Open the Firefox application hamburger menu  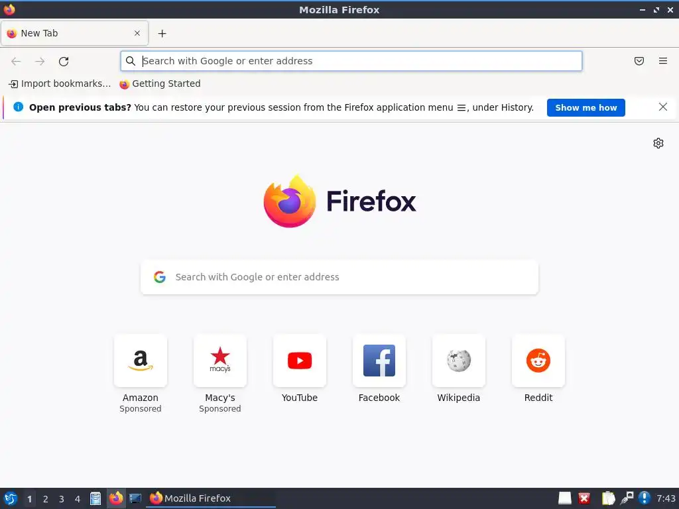click(x=663, y=61)
